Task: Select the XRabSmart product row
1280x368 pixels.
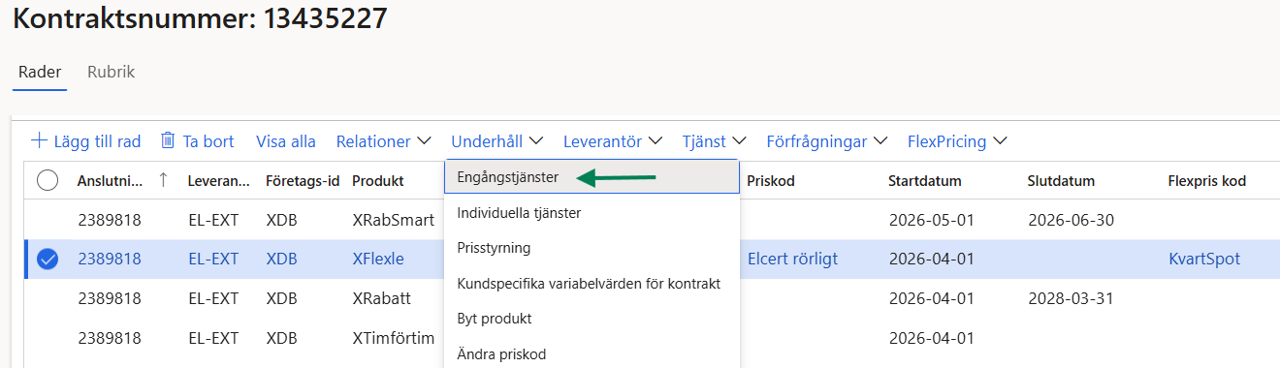Action: coord(393,220)
